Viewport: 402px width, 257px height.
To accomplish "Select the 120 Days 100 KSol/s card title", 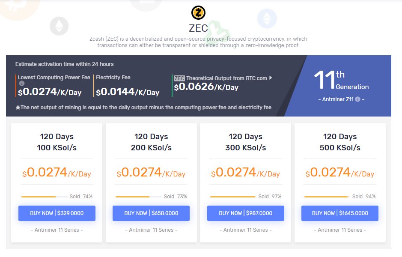I will pyautogui.click(x=57, y=142).
